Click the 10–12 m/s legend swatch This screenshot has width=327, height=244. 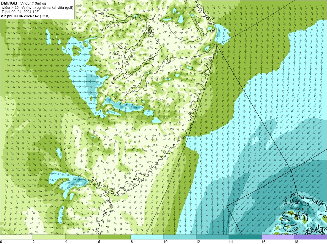coord(180,237)
